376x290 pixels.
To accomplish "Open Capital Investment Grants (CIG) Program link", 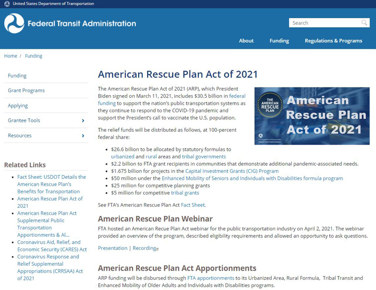I will point(232,171).
